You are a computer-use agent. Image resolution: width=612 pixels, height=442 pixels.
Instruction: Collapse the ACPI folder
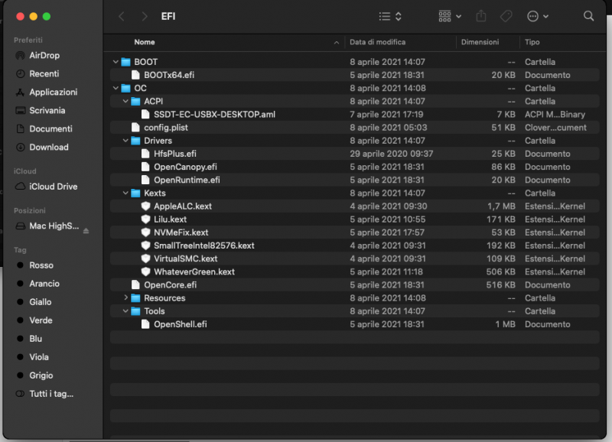point(125,101)
